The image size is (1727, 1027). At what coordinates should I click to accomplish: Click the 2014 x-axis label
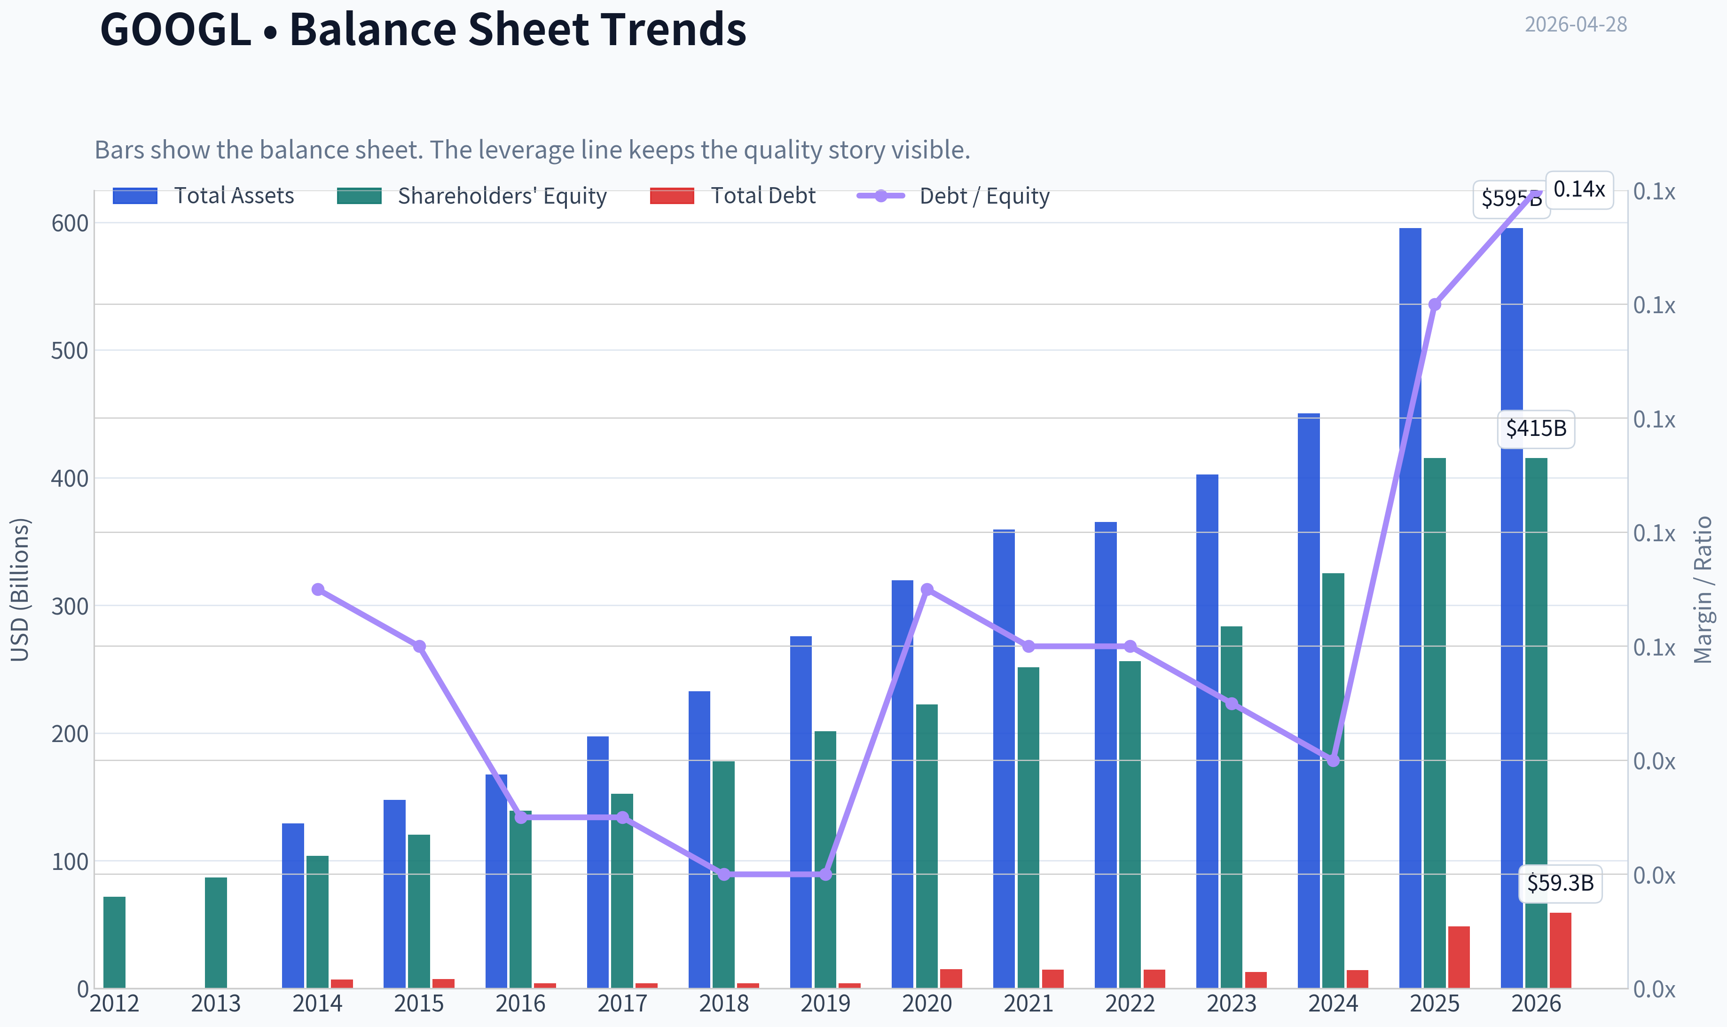317,1003
